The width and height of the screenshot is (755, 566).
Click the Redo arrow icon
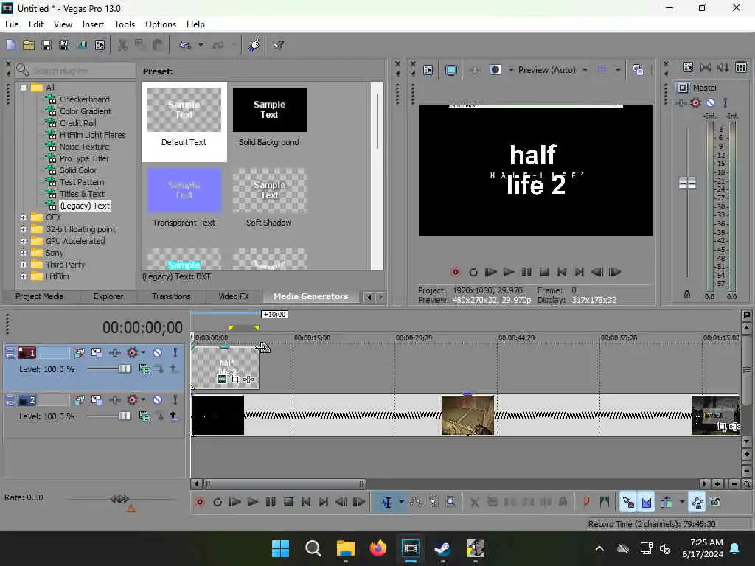tap(218, 45)
